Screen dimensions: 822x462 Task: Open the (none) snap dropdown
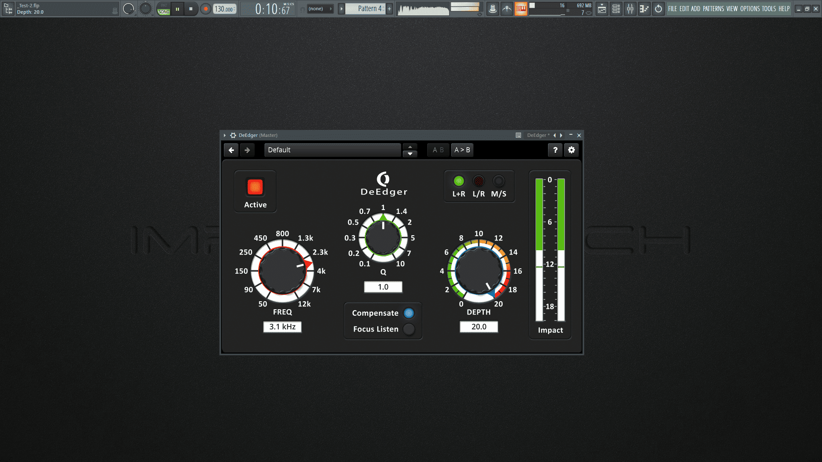pyautogui.click(x=319, y=9)
